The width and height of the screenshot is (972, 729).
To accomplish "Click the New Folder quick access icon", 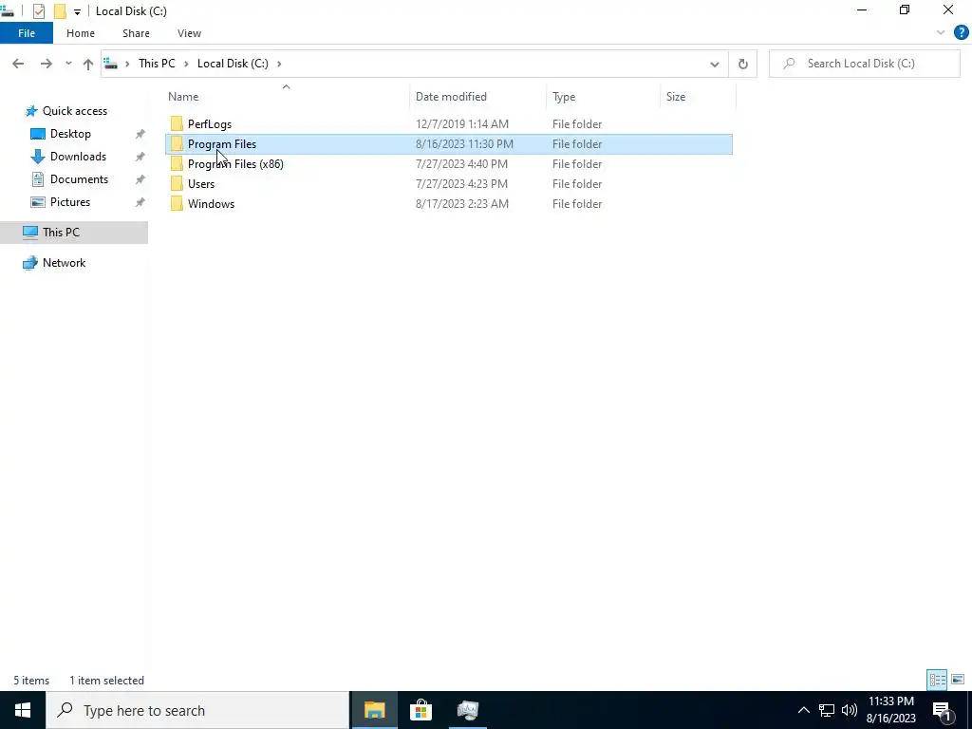I will pyautogui.click(x=60, y=11).
